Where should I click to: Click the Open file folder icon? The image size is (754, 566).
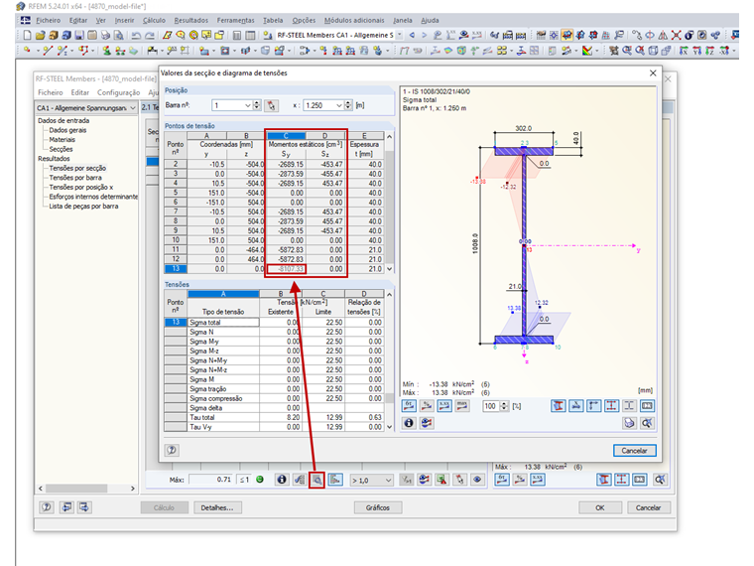point(40,35)
